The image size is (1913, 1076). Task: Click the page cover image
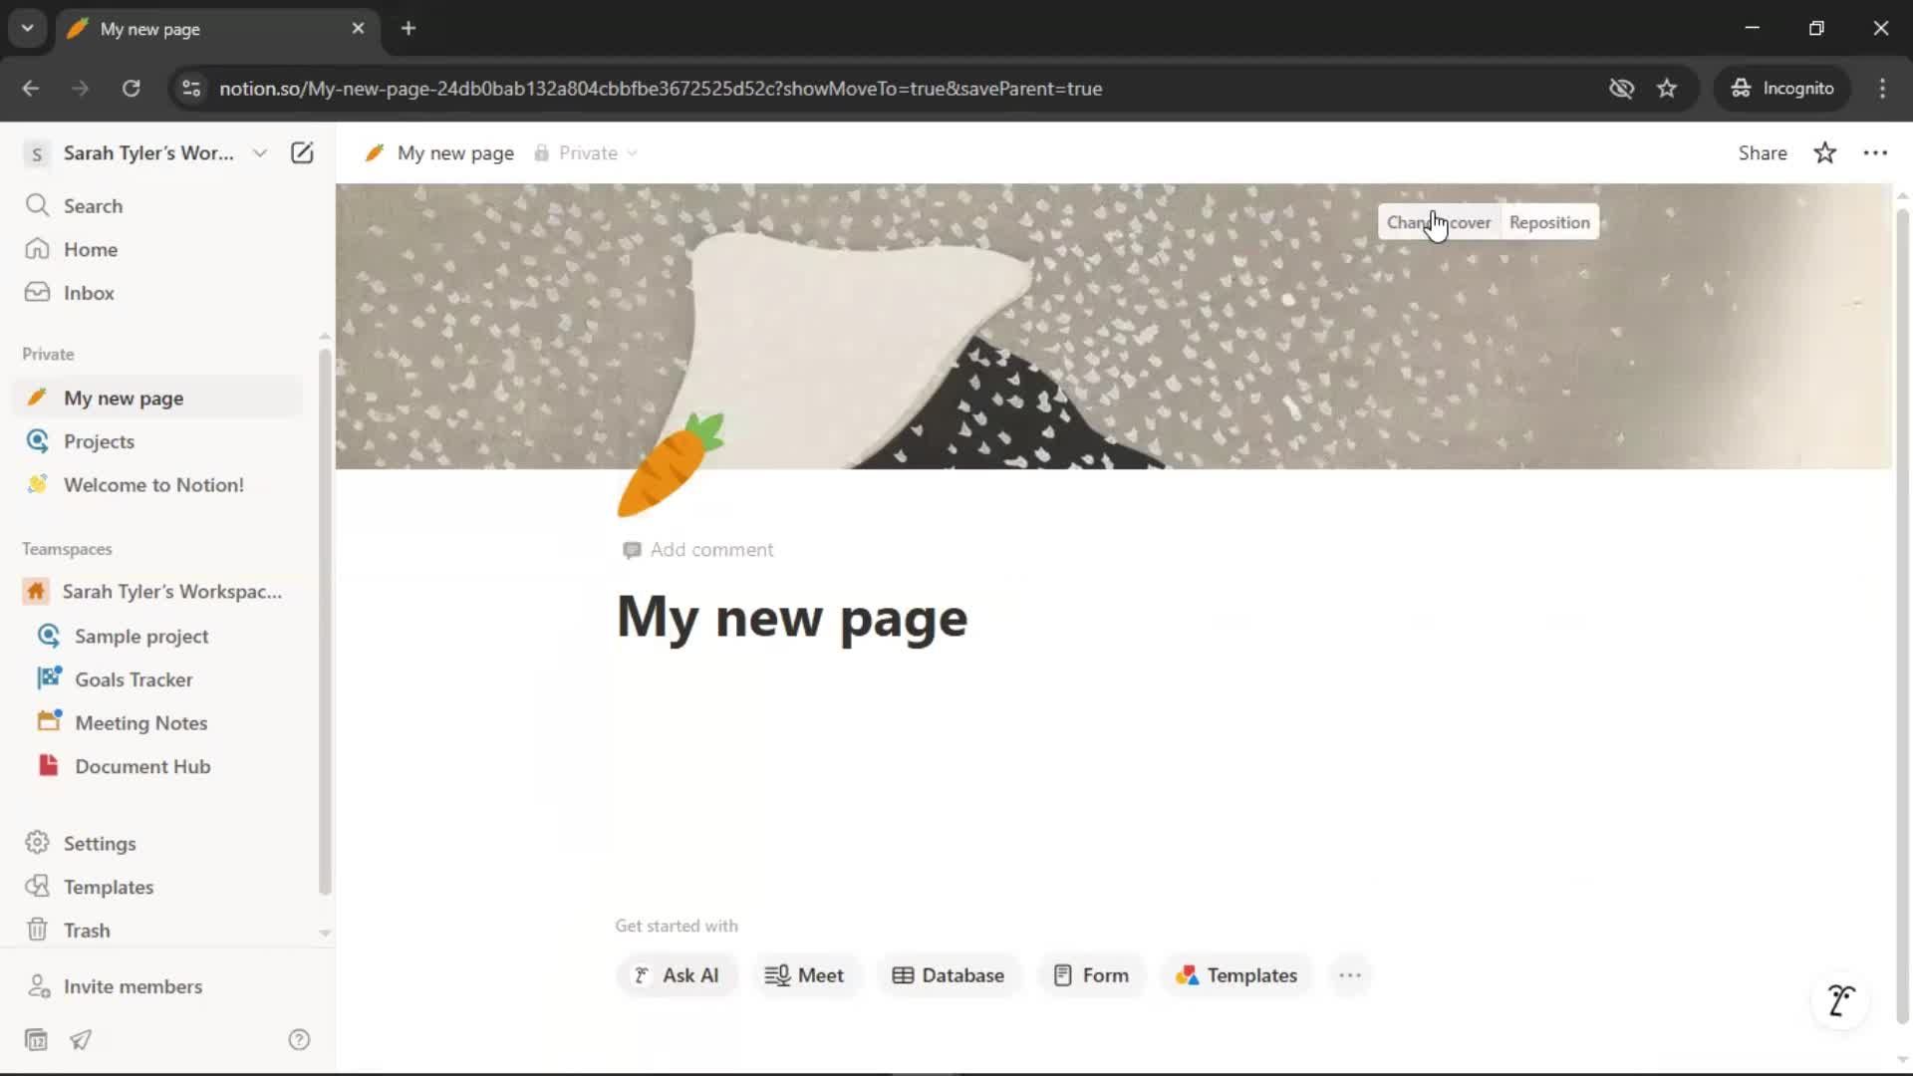1113,326
